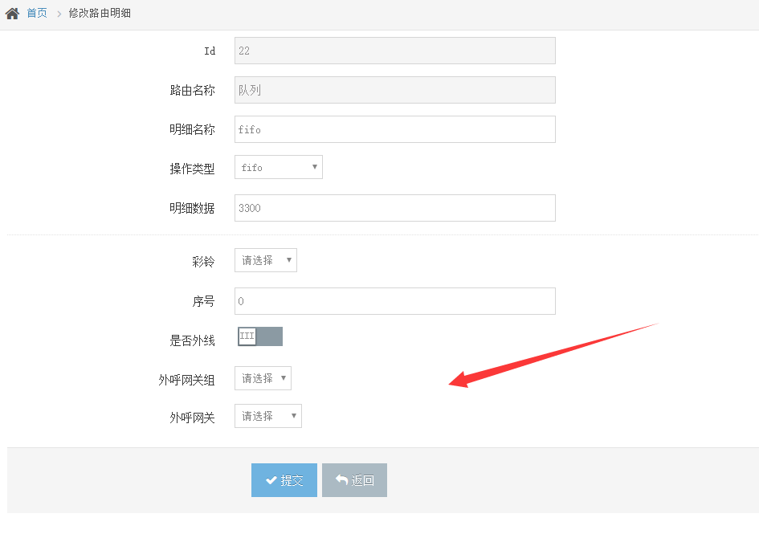Toggle the 是否外线 switch

pos(259,336)
